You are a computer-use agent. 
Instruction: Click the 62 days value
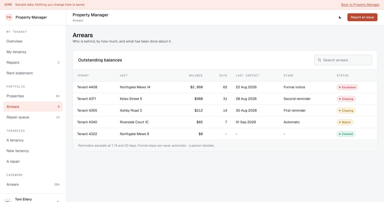click(225, 87)
